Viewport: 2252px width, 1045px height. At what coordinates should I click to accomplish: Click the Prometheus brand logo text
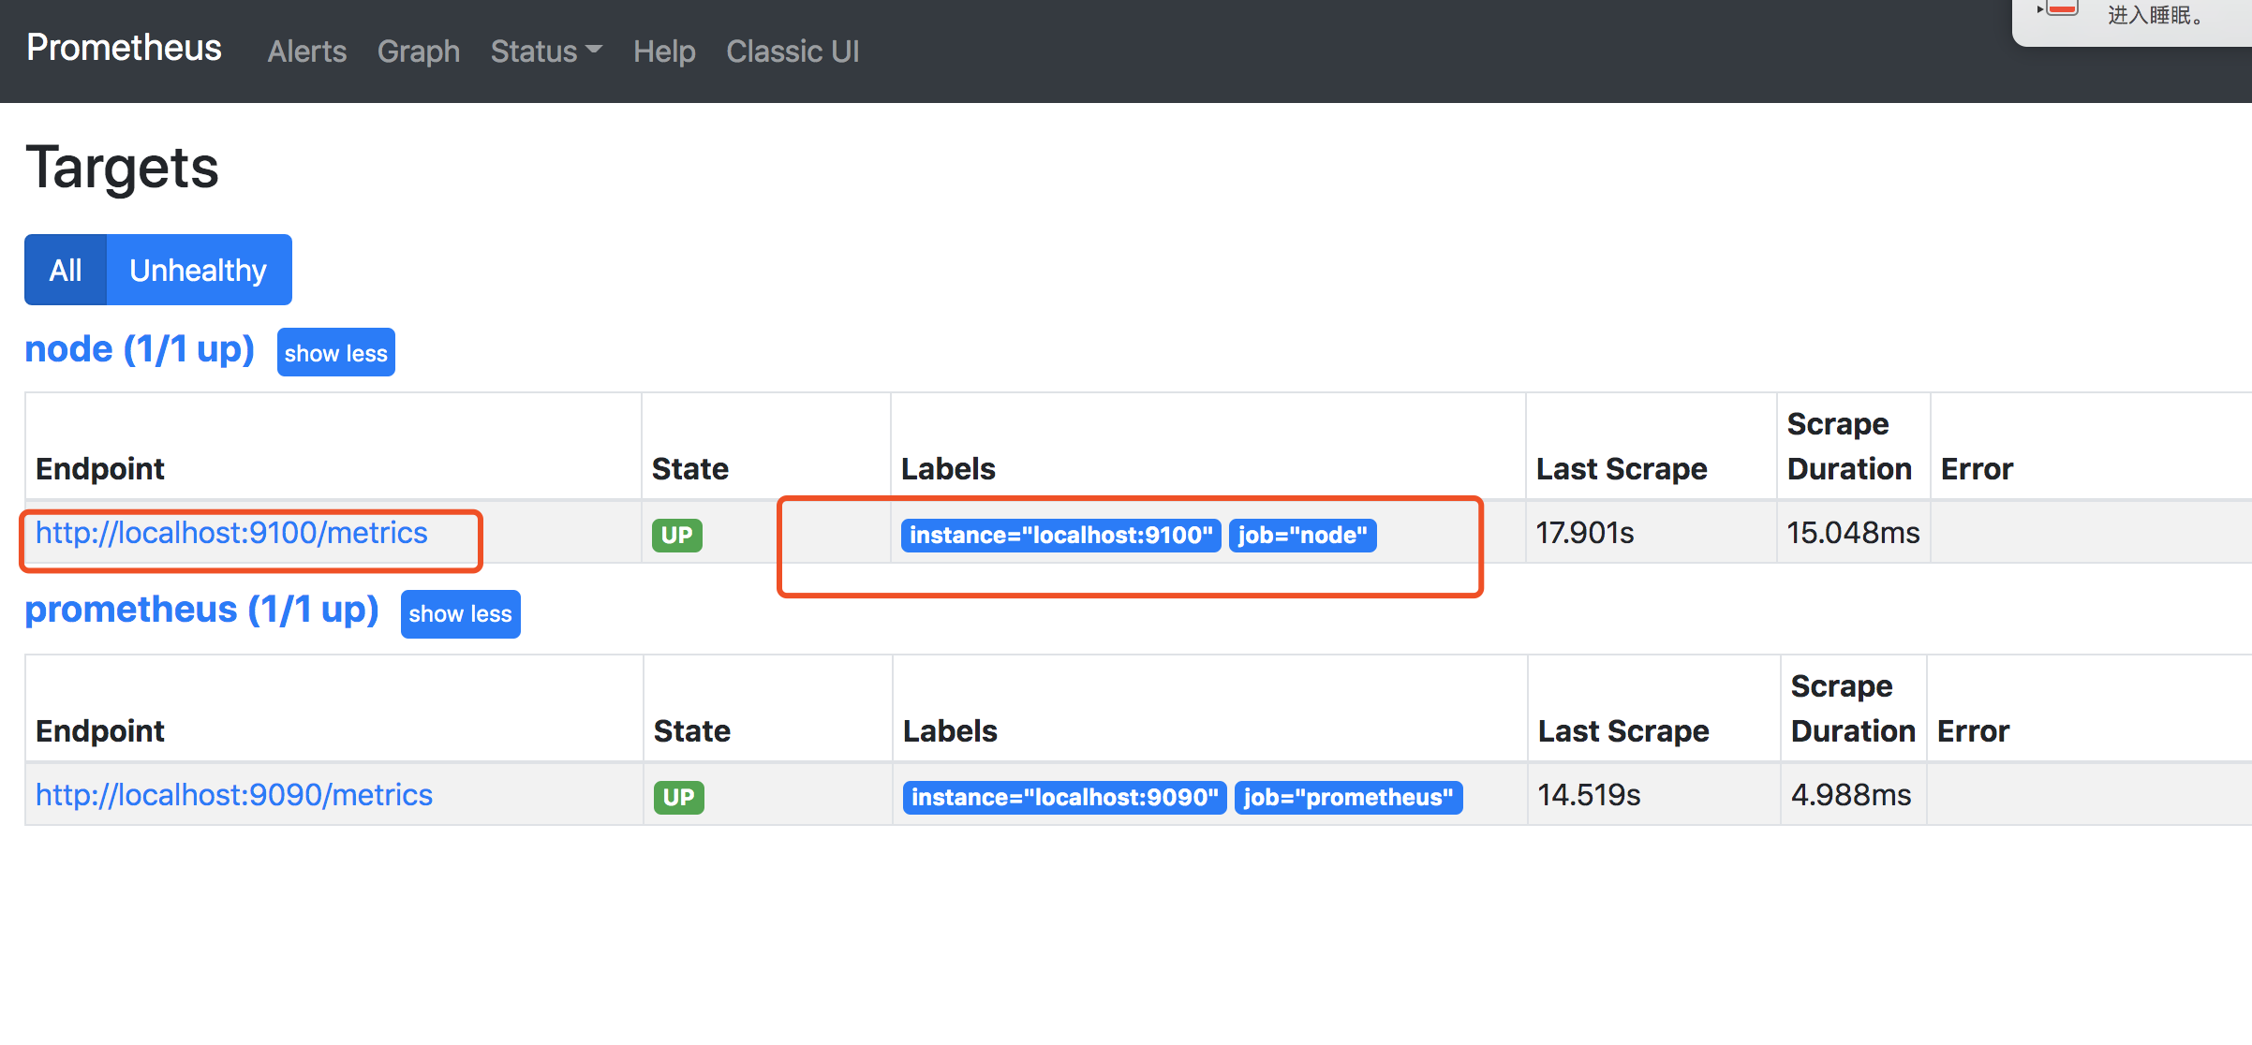[124, 48]
